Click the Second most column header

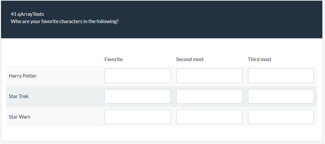click(190, 59)
